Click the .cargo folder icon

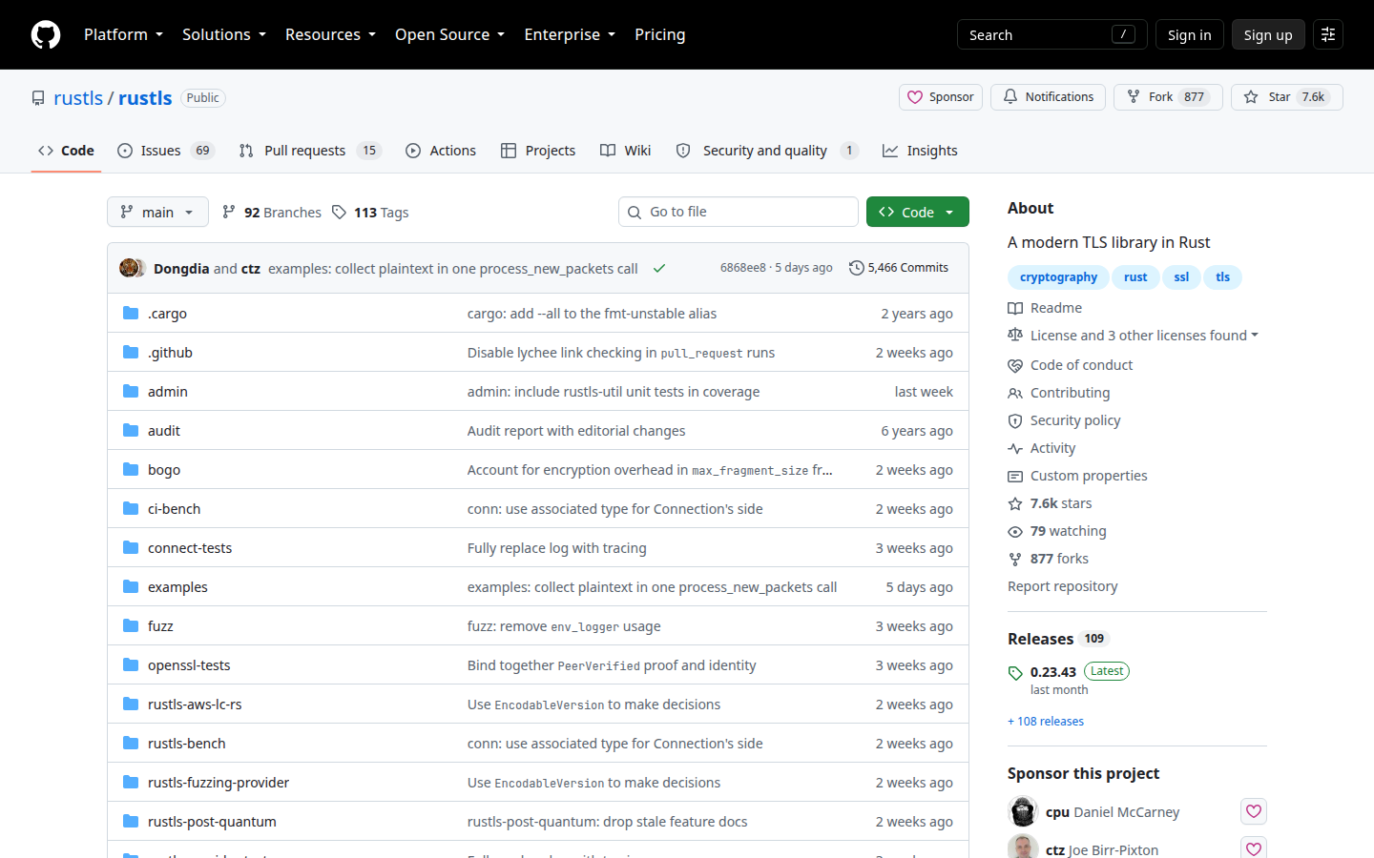pos(131,313)
